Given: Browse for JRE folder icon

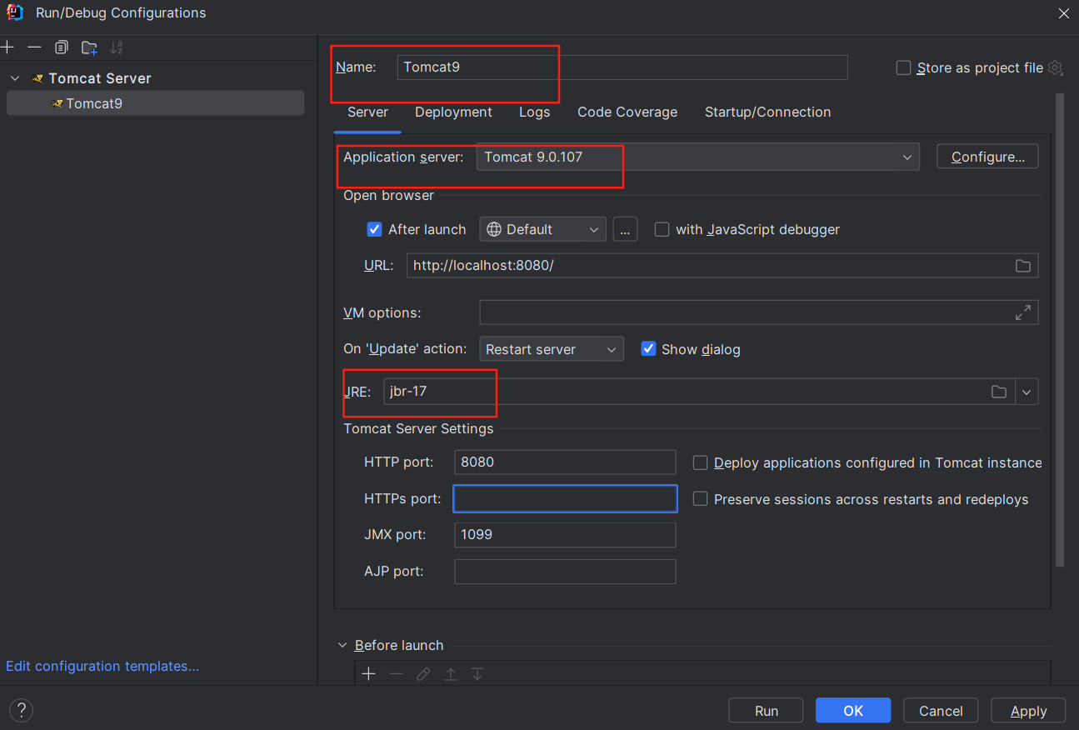Looking at the screenshot, I should pyautogui.click(x=998, y=392).
